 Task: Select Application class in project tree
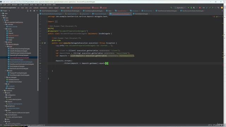11,89
